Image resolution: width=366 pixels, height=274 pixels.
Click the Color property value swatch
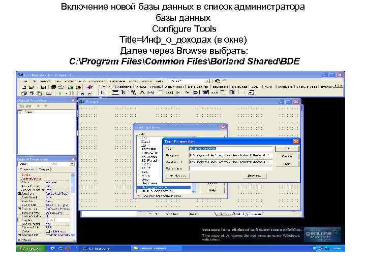[x=47, y=231]
